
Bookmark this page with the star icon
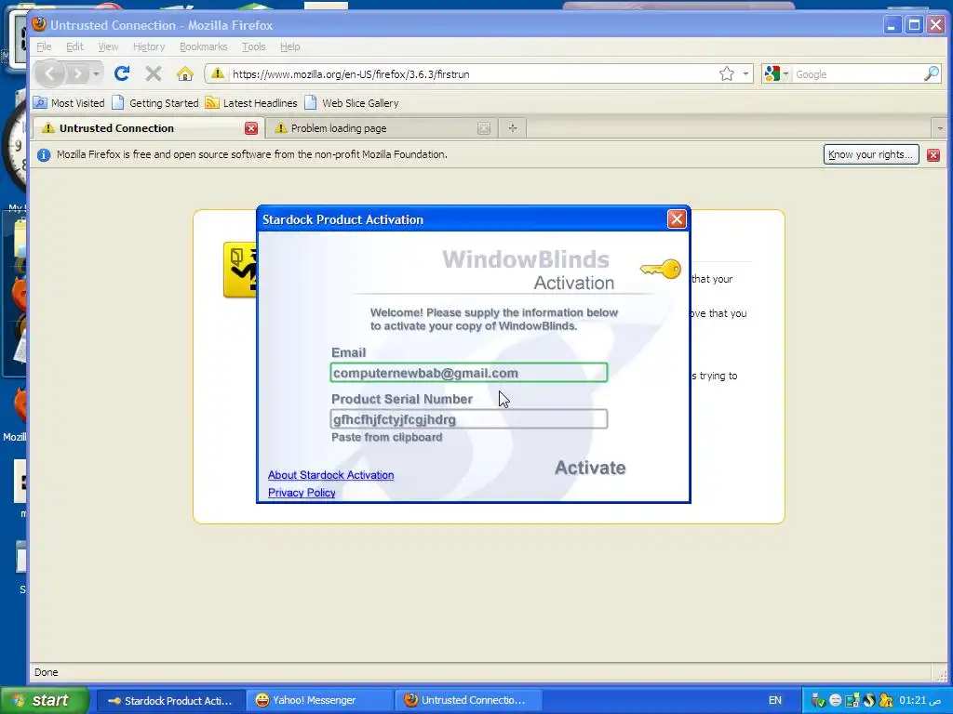click(726, 74)
